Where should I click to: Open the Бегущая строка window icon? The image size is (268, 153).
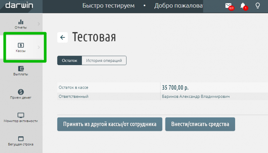click(21, 139)
